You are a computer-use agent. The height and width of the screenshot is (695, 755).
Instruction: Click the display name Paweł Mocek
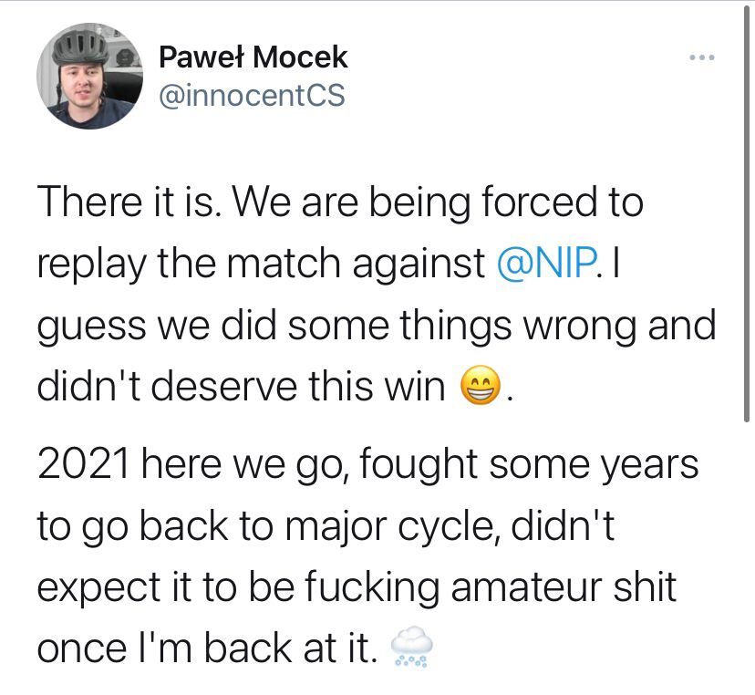click(x=253, y=57)
